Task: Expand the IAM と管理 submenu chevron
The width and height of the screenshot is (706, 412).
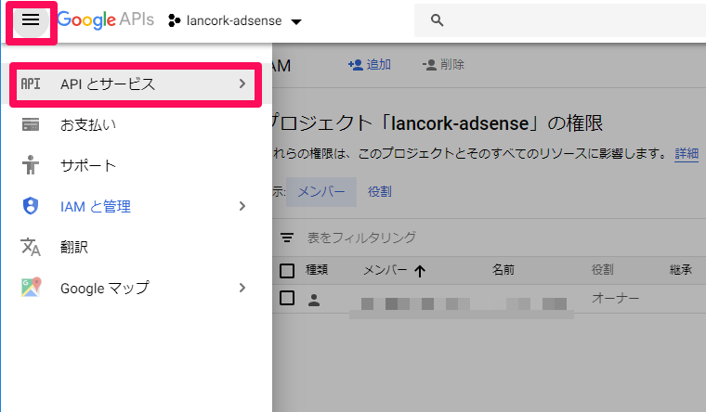Action: [242, 206]
